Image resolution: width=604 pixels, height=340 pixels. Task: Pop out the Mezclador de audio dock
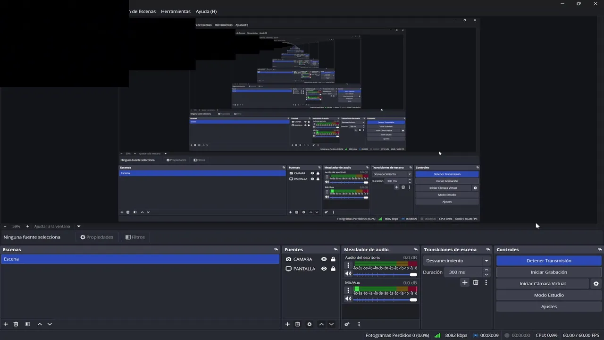416,249
